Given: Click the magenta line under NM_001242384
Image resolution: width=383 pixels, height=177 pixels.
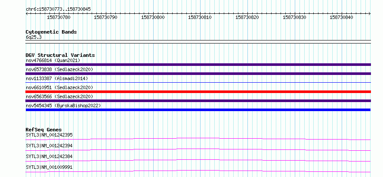Looking at the screenshot, I should tap(198, 160).
